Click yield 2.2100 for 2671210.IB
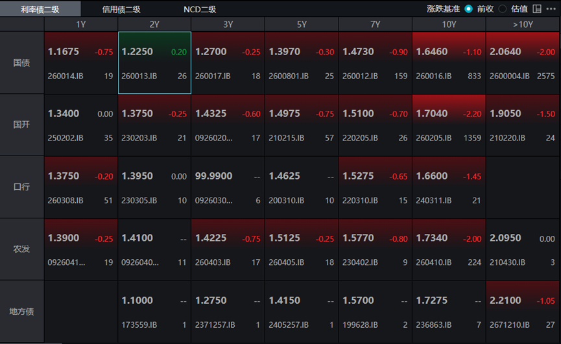The image size is (561, 344). (x=505, y=301)
